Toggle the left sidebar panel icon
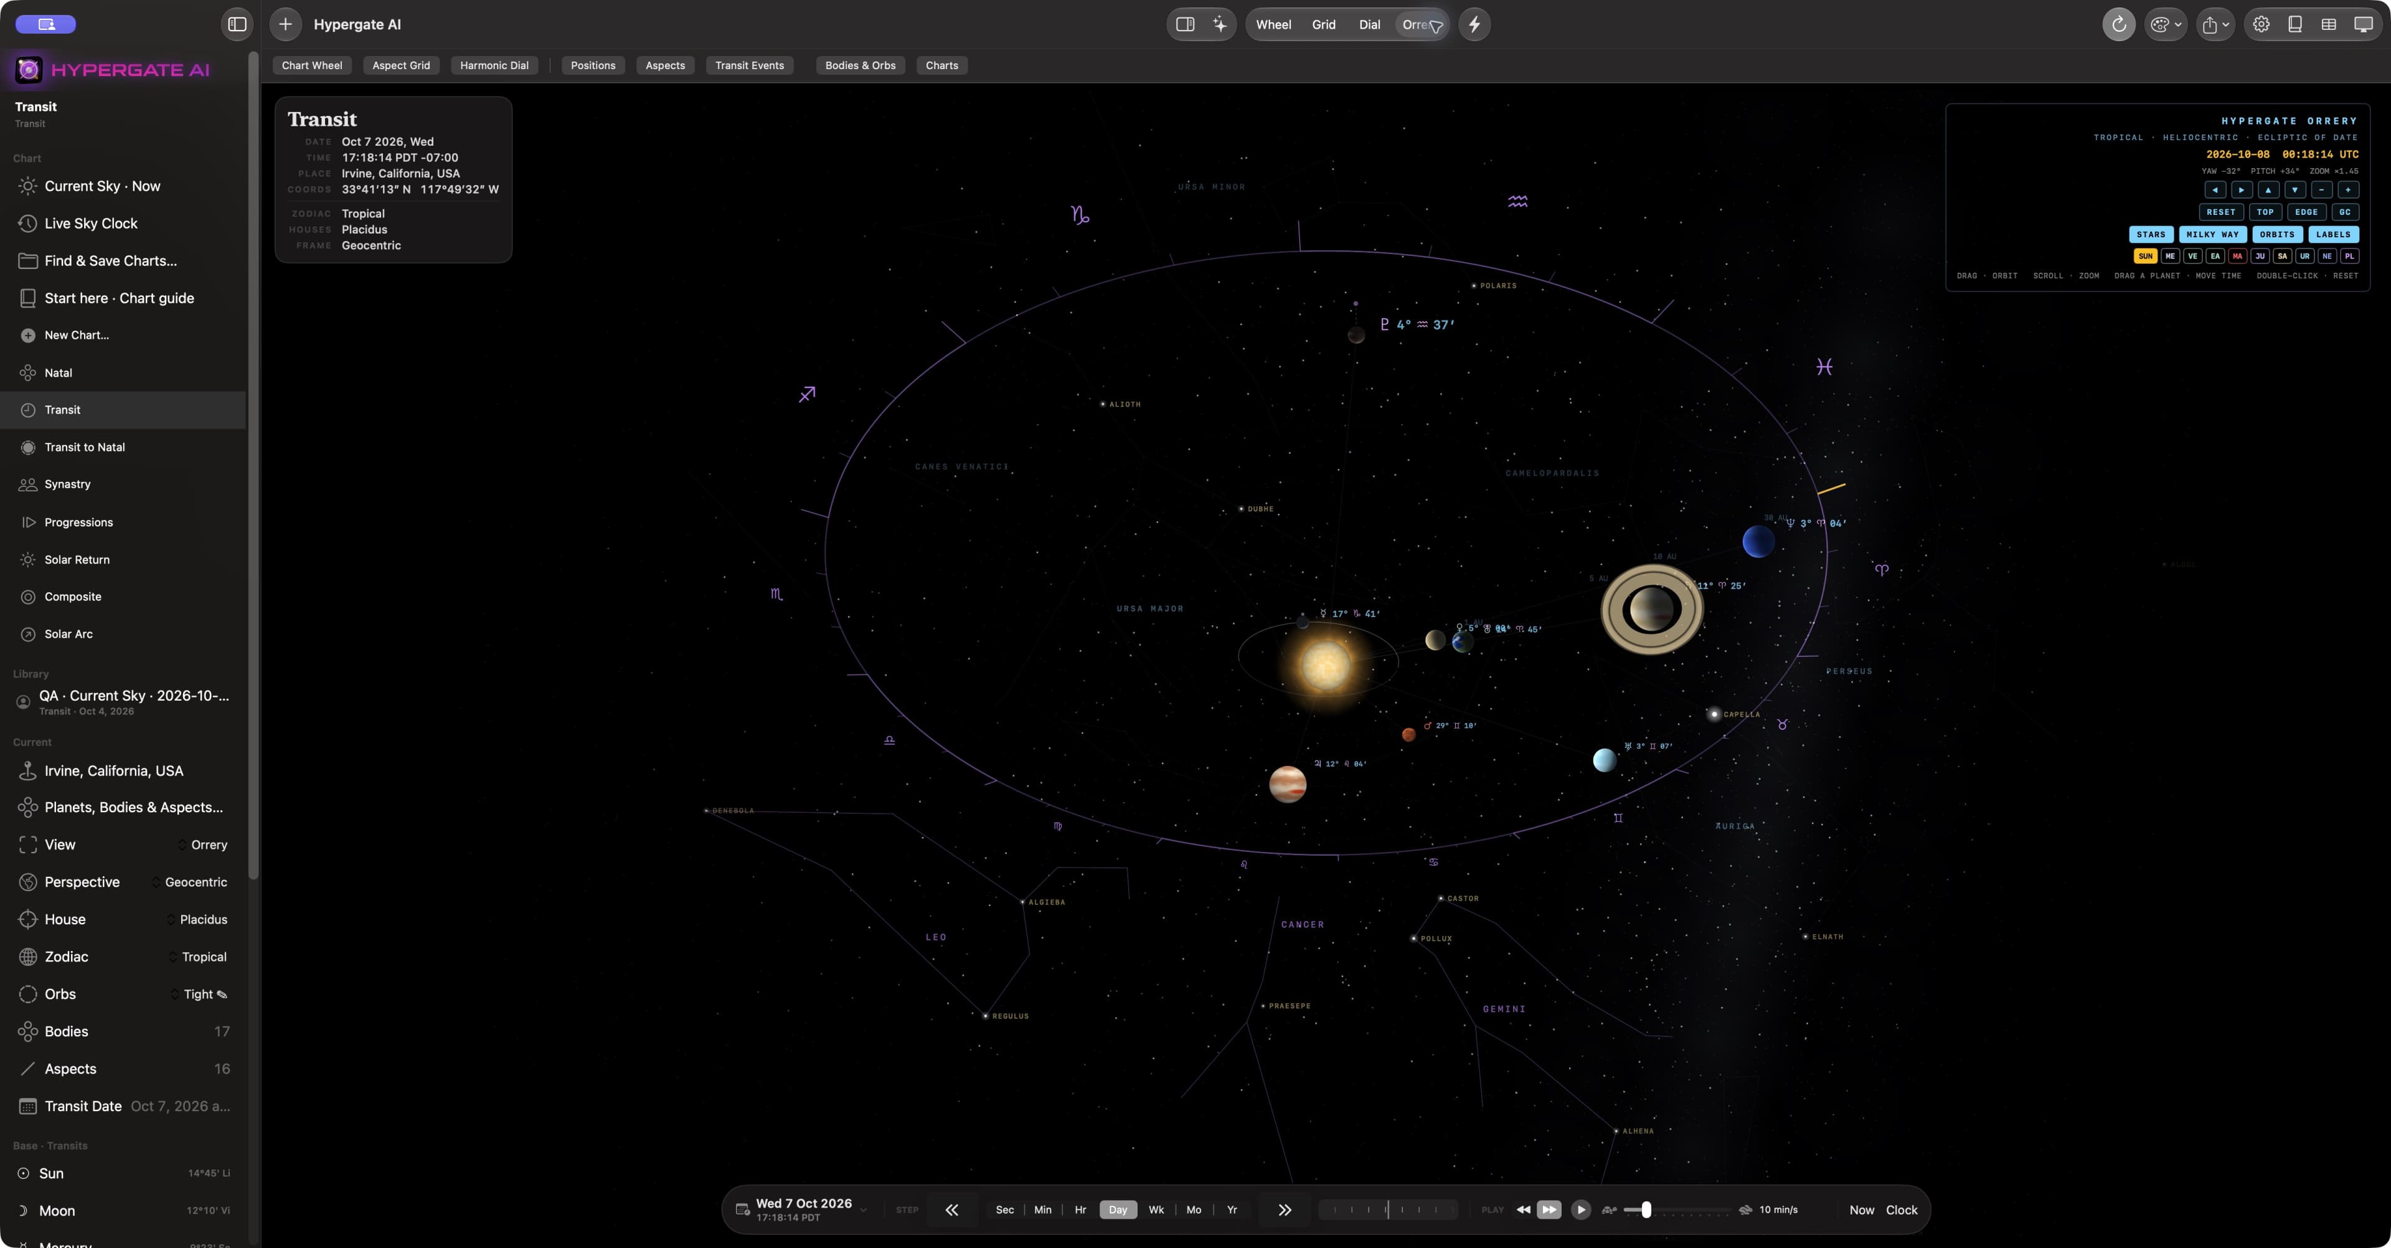Image resolution: width=2391 pixels, height=1248 pixels. (x=238, y=24)
